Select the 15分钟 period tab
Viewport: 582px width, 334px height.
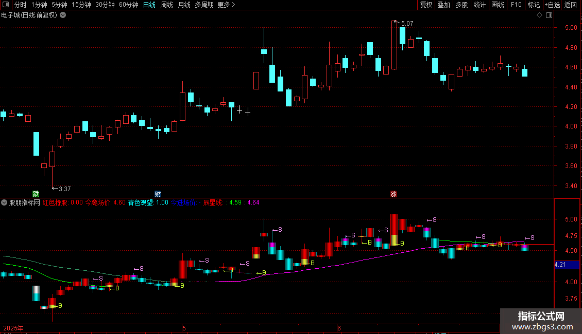click(81, 5)
